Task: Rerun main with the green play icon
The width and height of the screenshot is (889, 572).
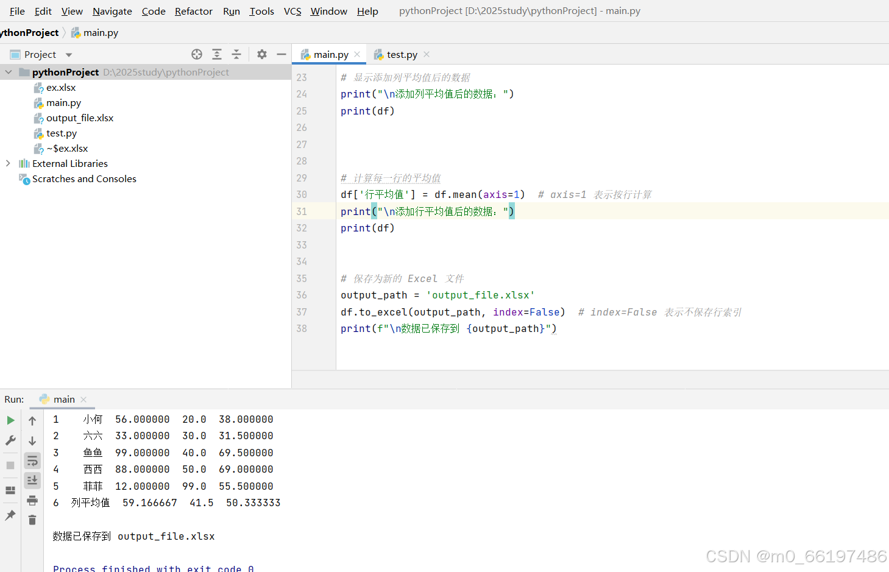Action: [x=10, y=420]
